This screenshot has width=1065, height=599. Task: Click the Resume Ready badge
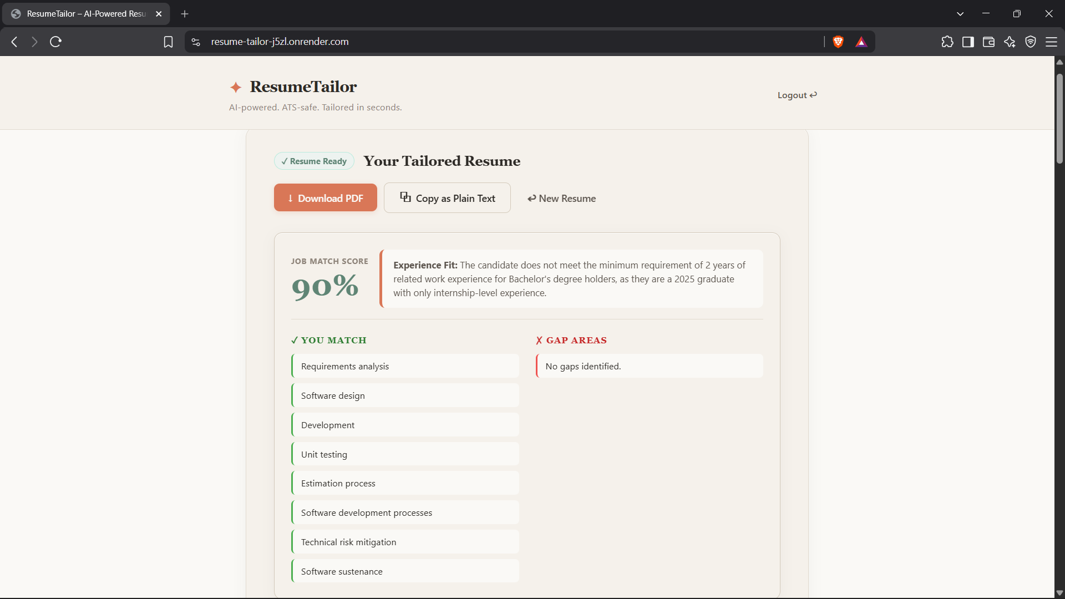[x=314, y=161]
